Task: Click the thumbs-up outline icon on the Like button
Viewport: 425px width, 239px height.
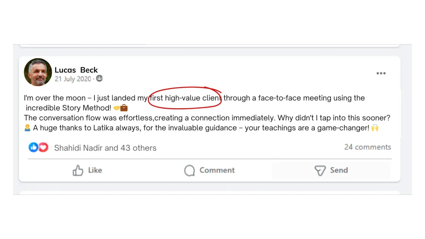Action: [78, 170]
